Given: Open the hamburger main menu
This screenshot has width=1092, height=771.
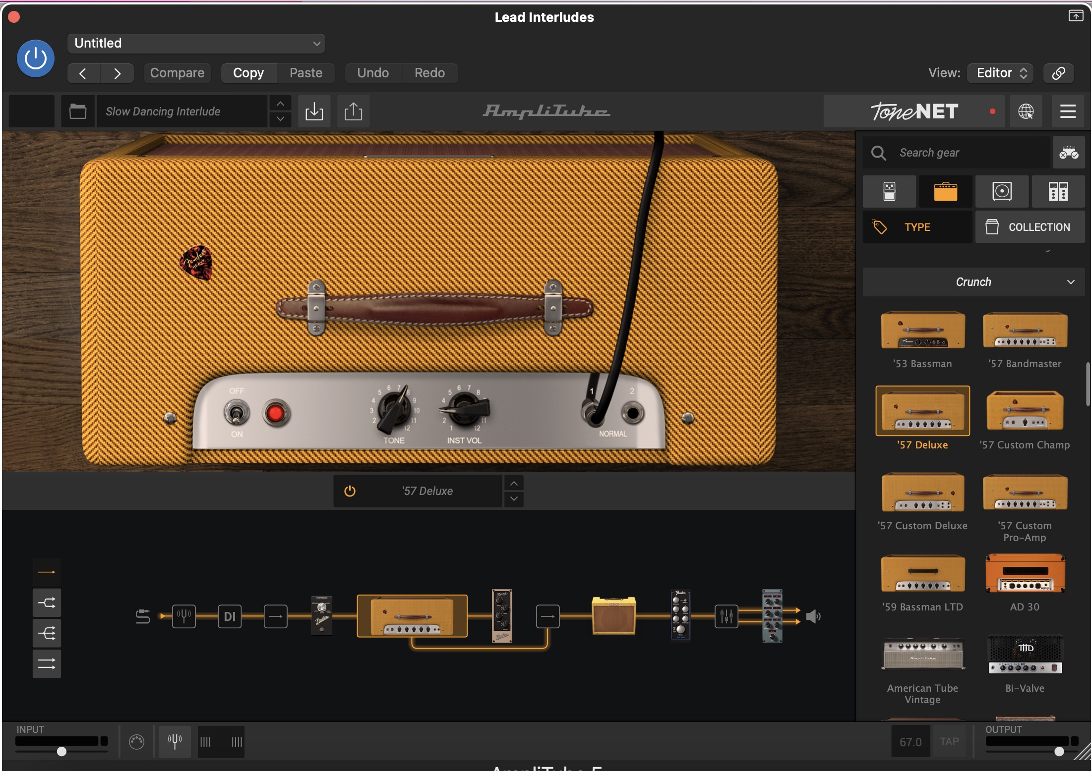Looking at the screenshot, I should pyautogui.click(x=1068, y=111).
